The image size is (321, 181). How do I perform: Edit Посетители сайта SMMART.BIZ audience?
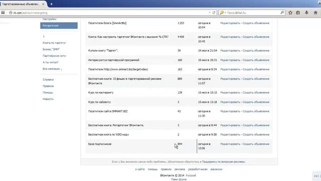tap(230, 111)
